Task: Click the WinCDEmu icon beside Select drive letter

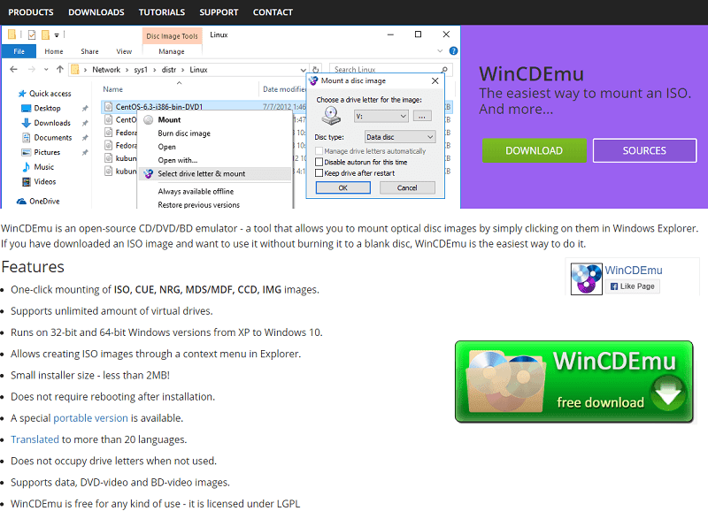Action: coord(148,173)
